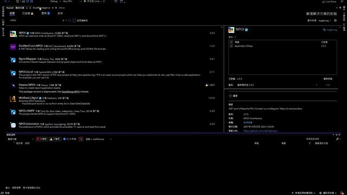Open the Output tab at bottom
347x195 pixels.
point(8,188)
